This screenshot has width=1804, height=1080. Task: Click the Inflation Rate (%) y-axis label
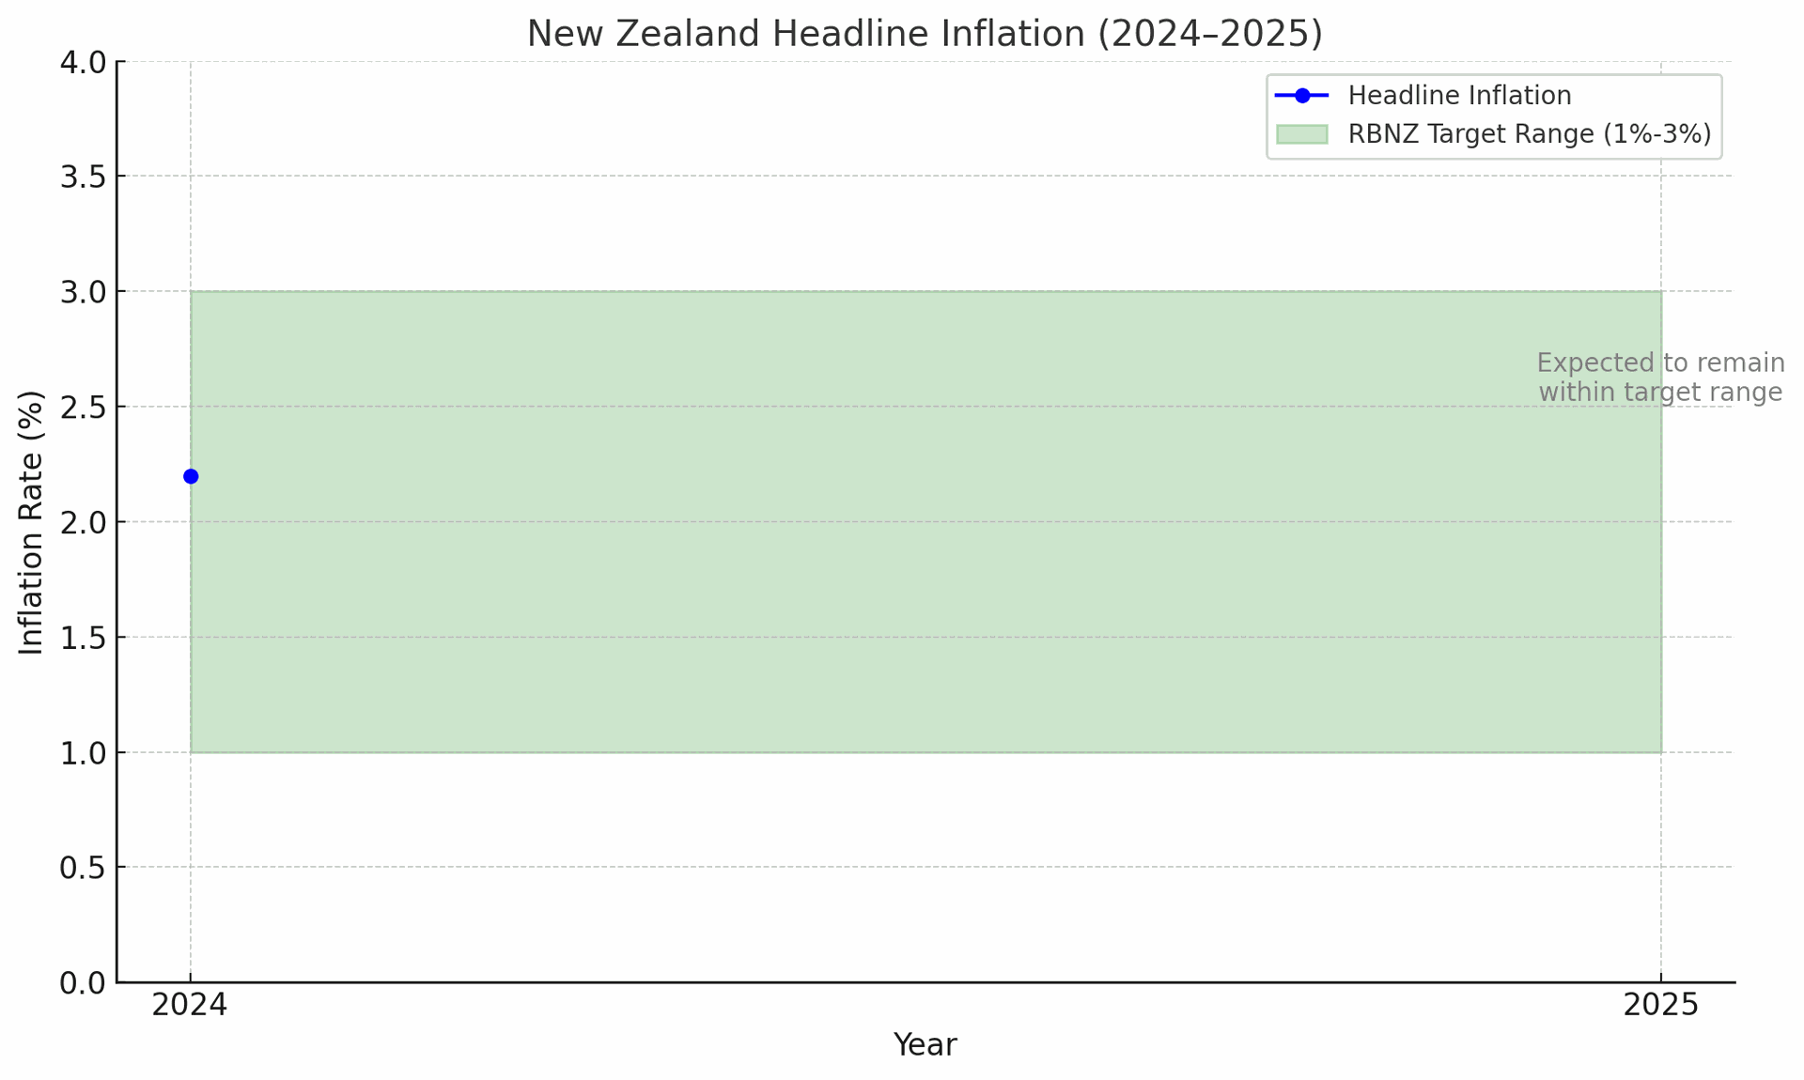tap(32, 522)
